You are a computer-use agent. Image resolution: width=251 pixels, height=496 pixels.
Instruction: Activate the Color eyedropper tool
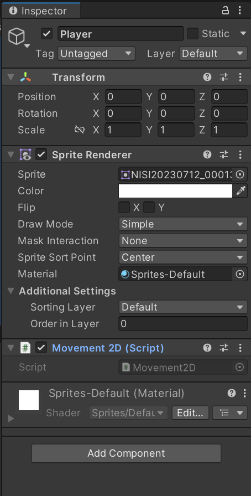(240, 191)
